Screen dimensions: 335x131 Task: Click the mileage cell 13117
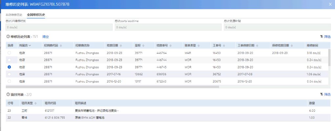[x=138, y=81]
